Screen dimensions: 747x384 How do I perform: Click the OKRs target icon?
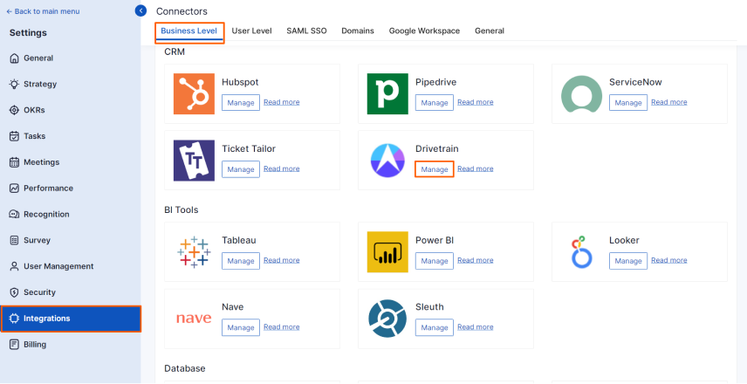[x=14, y=110]
